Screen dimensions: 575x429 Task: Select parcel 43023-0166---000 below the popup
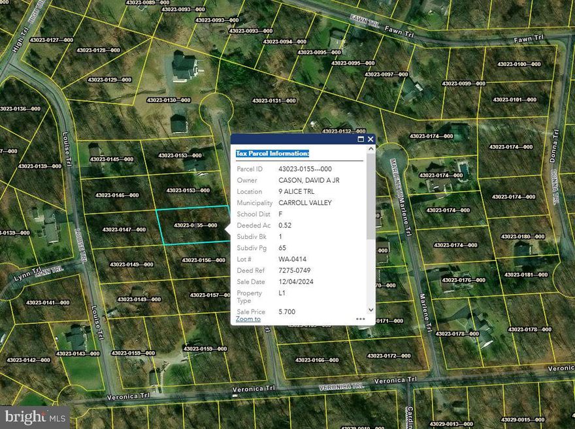(x=317, y=359)
